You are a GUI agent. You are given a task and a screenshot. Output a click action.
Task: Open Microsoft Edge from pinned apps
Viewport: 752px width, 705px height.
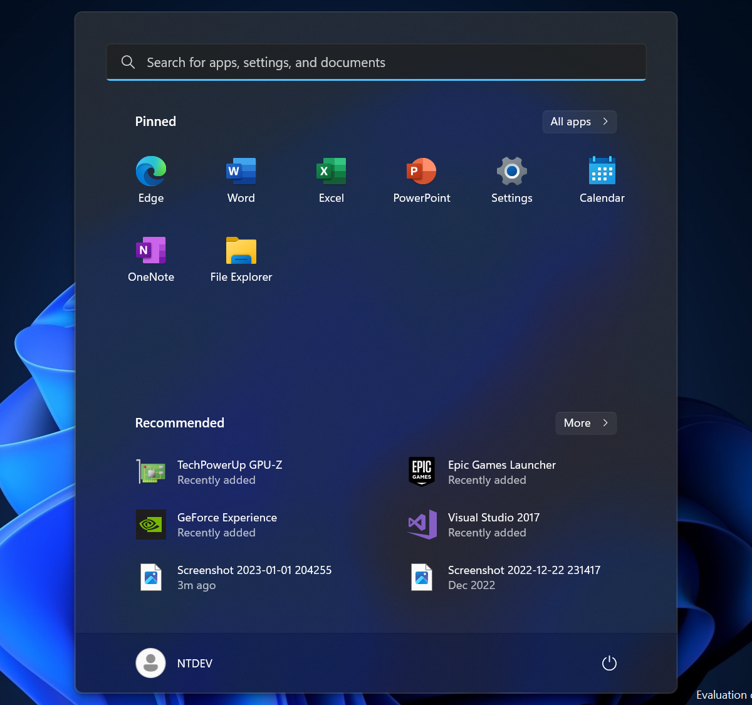(x=150, y=180)
